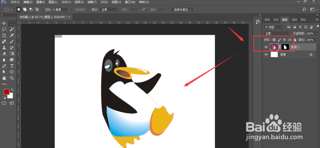This screenshot has width=320, height=148.
Task: Open the layer blend mode 正常 dropdown
Action: point(277,34)
